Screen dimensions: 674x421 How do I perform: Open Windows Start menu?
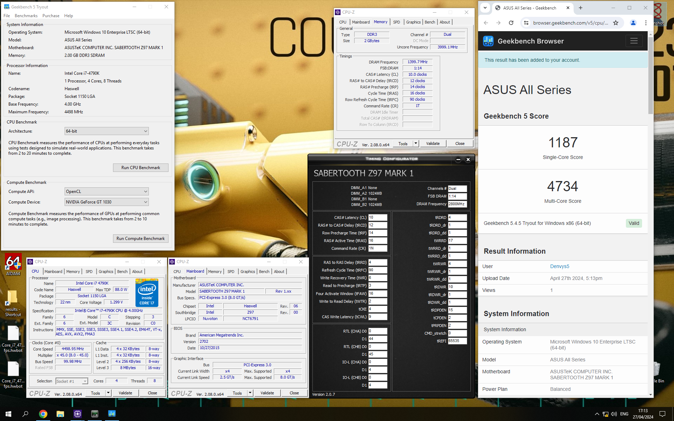[8, 414]
